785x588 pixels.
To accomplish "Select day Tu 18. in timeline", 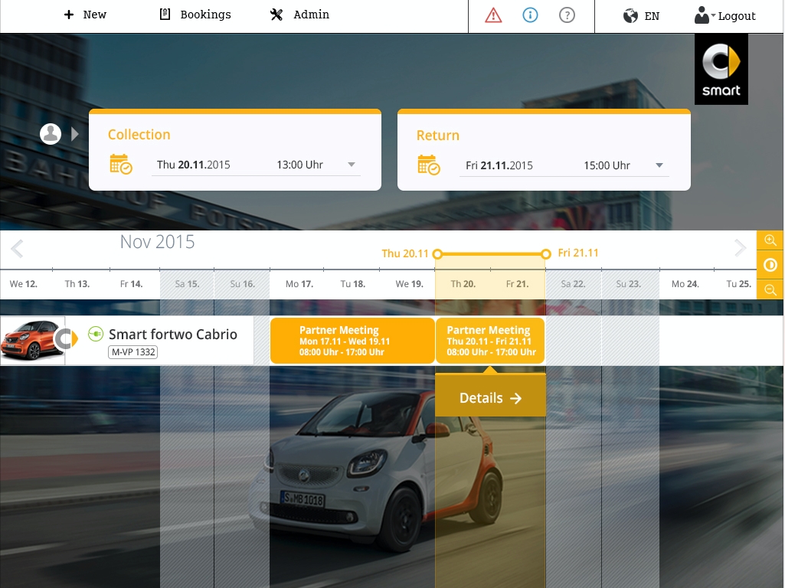I will (x=353, y=284).
